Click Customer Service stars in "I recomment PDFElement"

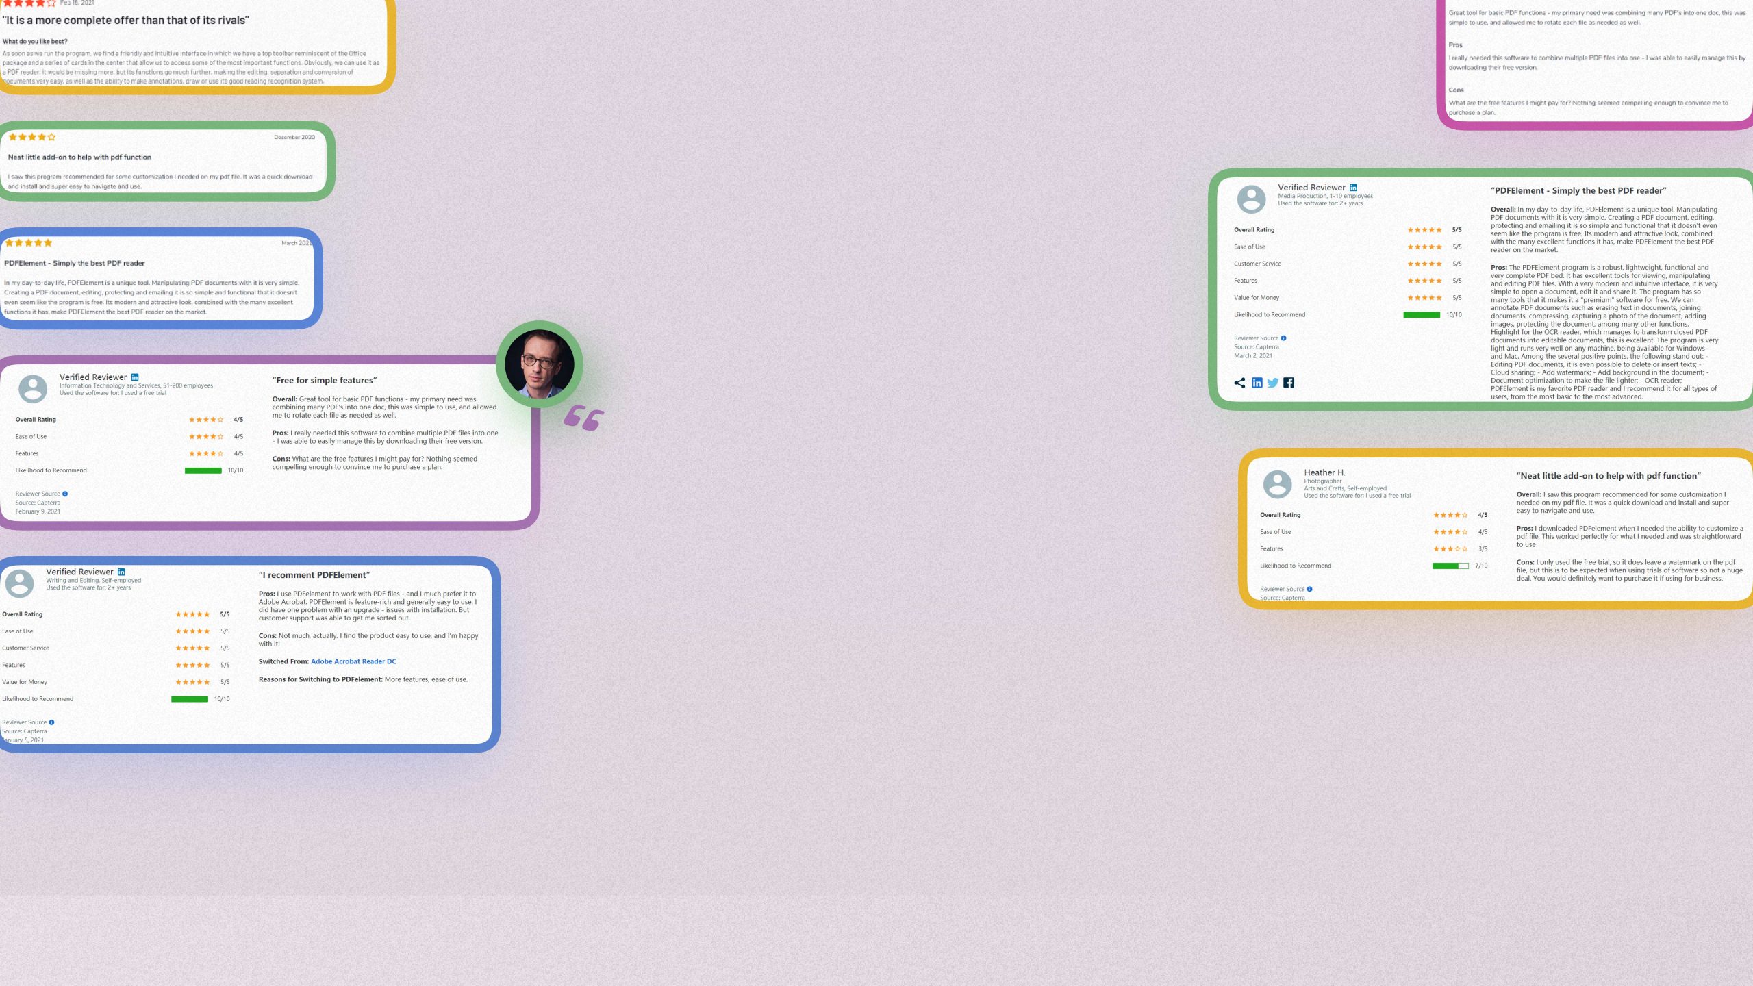pyautogui.click(x=192, y=648)
